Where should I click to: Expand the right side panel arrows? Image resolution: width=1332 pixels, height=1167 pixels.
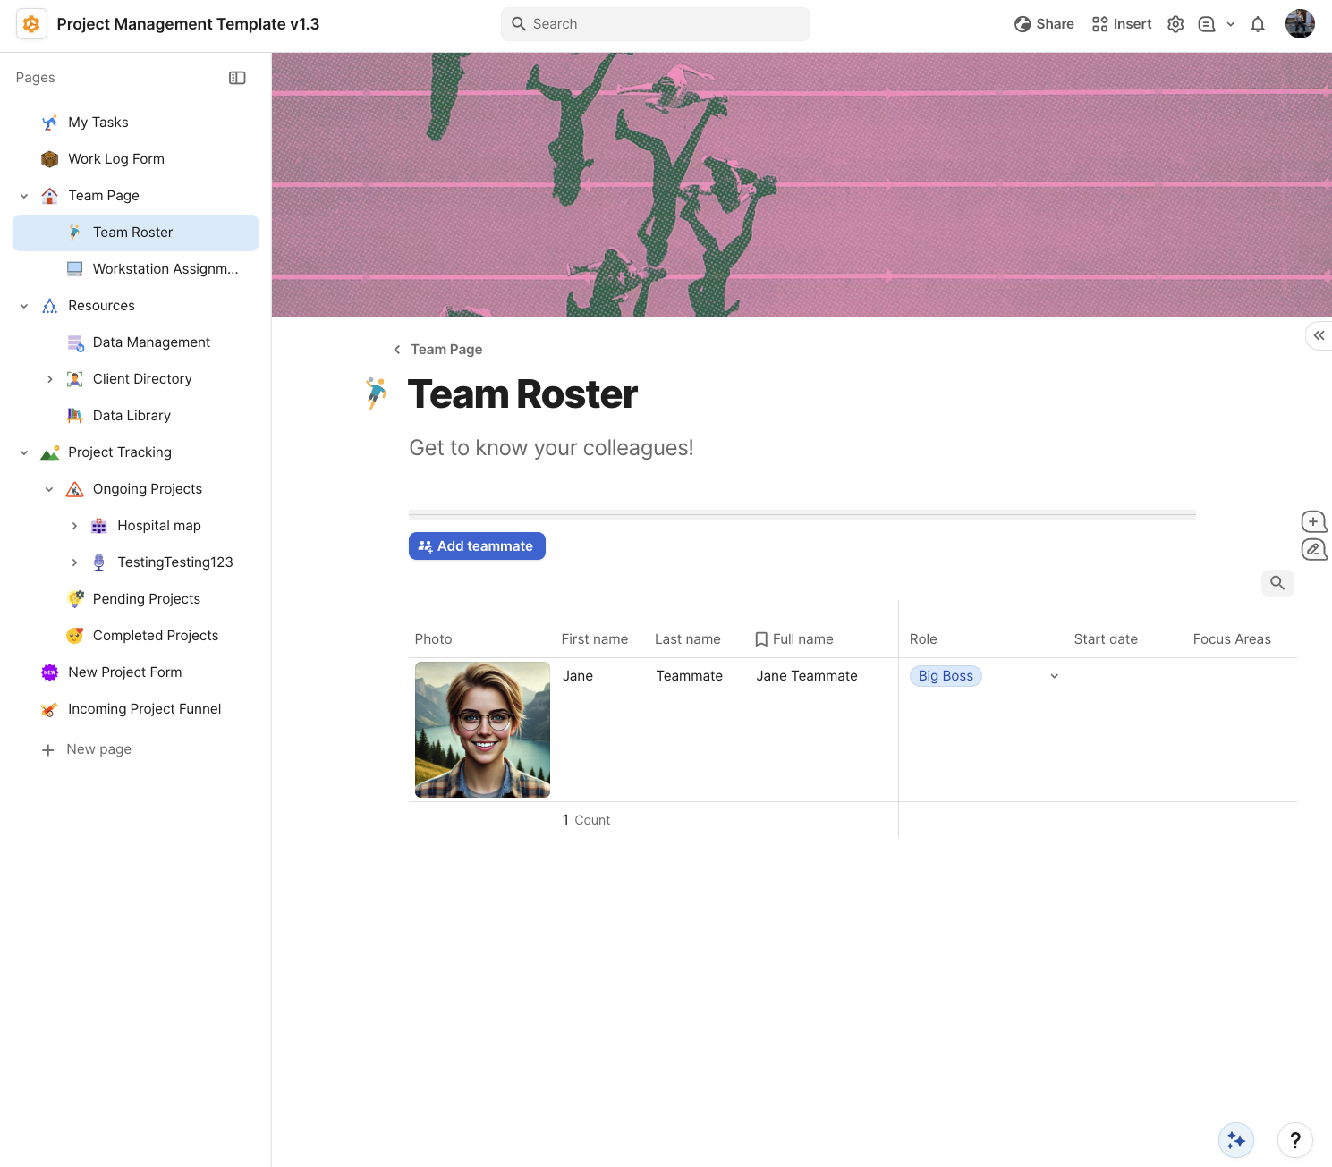1319,335
